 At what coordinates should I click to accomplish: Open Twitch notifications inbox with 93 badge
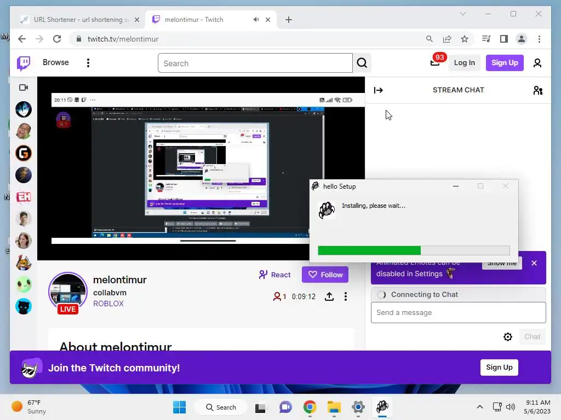(436, 62)
